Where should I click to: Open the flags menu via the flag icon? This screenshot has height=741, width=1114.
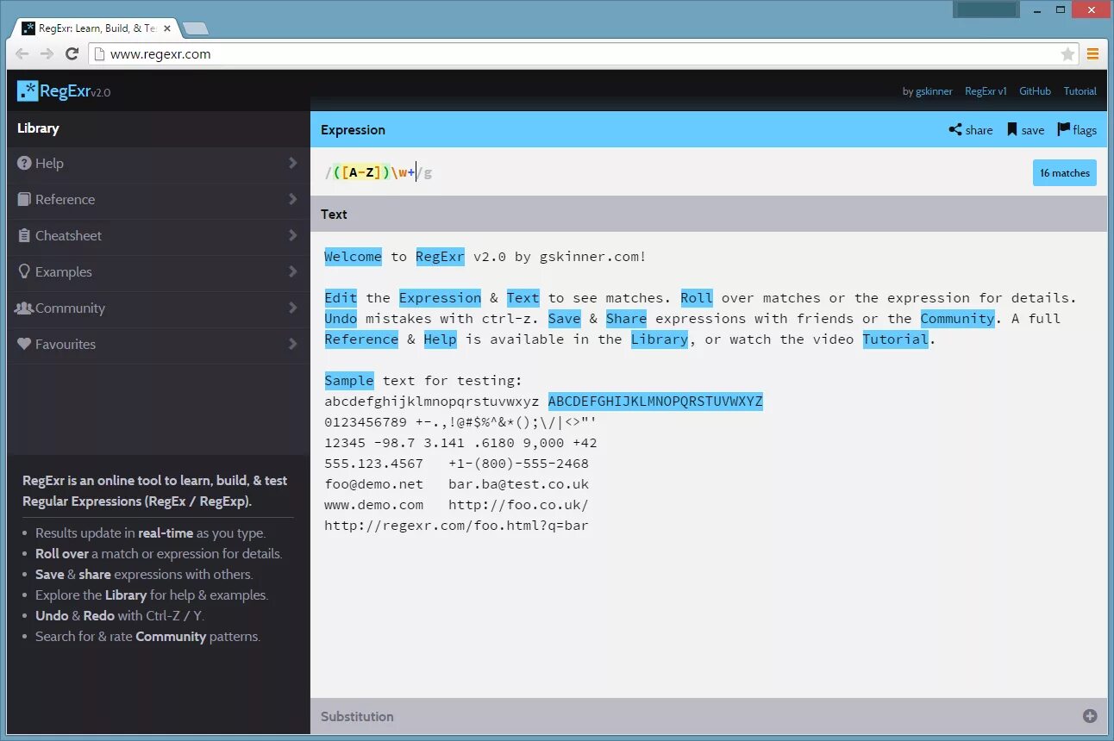1063,129
